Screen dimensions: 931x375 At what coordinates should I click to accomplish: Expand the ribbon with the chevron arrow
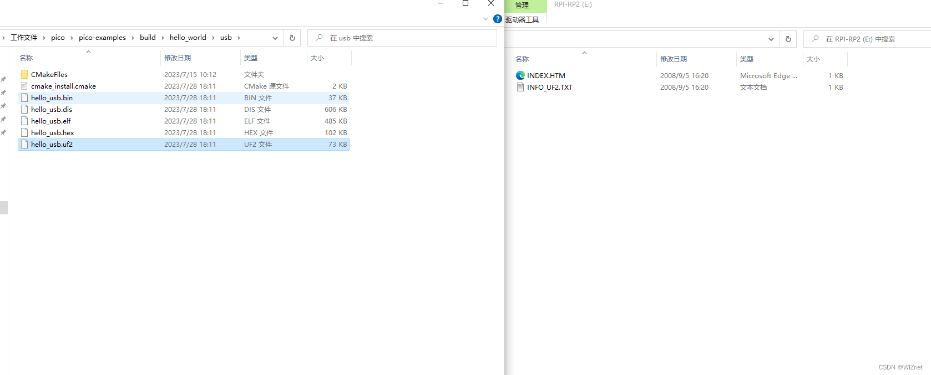coord(485,19)
